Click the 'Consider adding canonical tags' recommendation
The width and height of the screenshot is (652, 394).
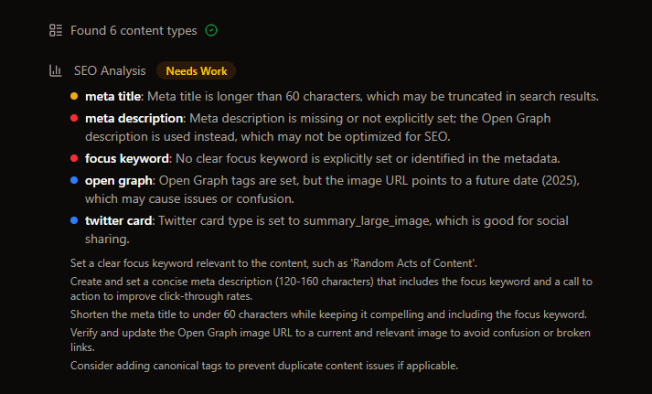click(x=263, y=366)
